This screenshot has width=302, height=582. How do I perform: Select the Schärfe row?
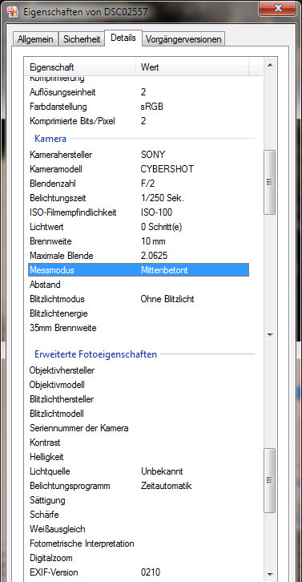pos(139,515)
